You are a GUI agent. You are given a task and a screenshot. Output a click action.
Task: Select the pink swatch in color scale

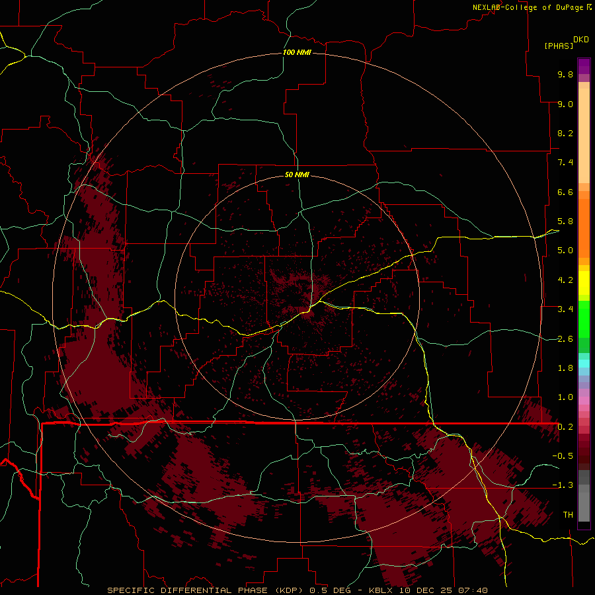pos(584,401)
